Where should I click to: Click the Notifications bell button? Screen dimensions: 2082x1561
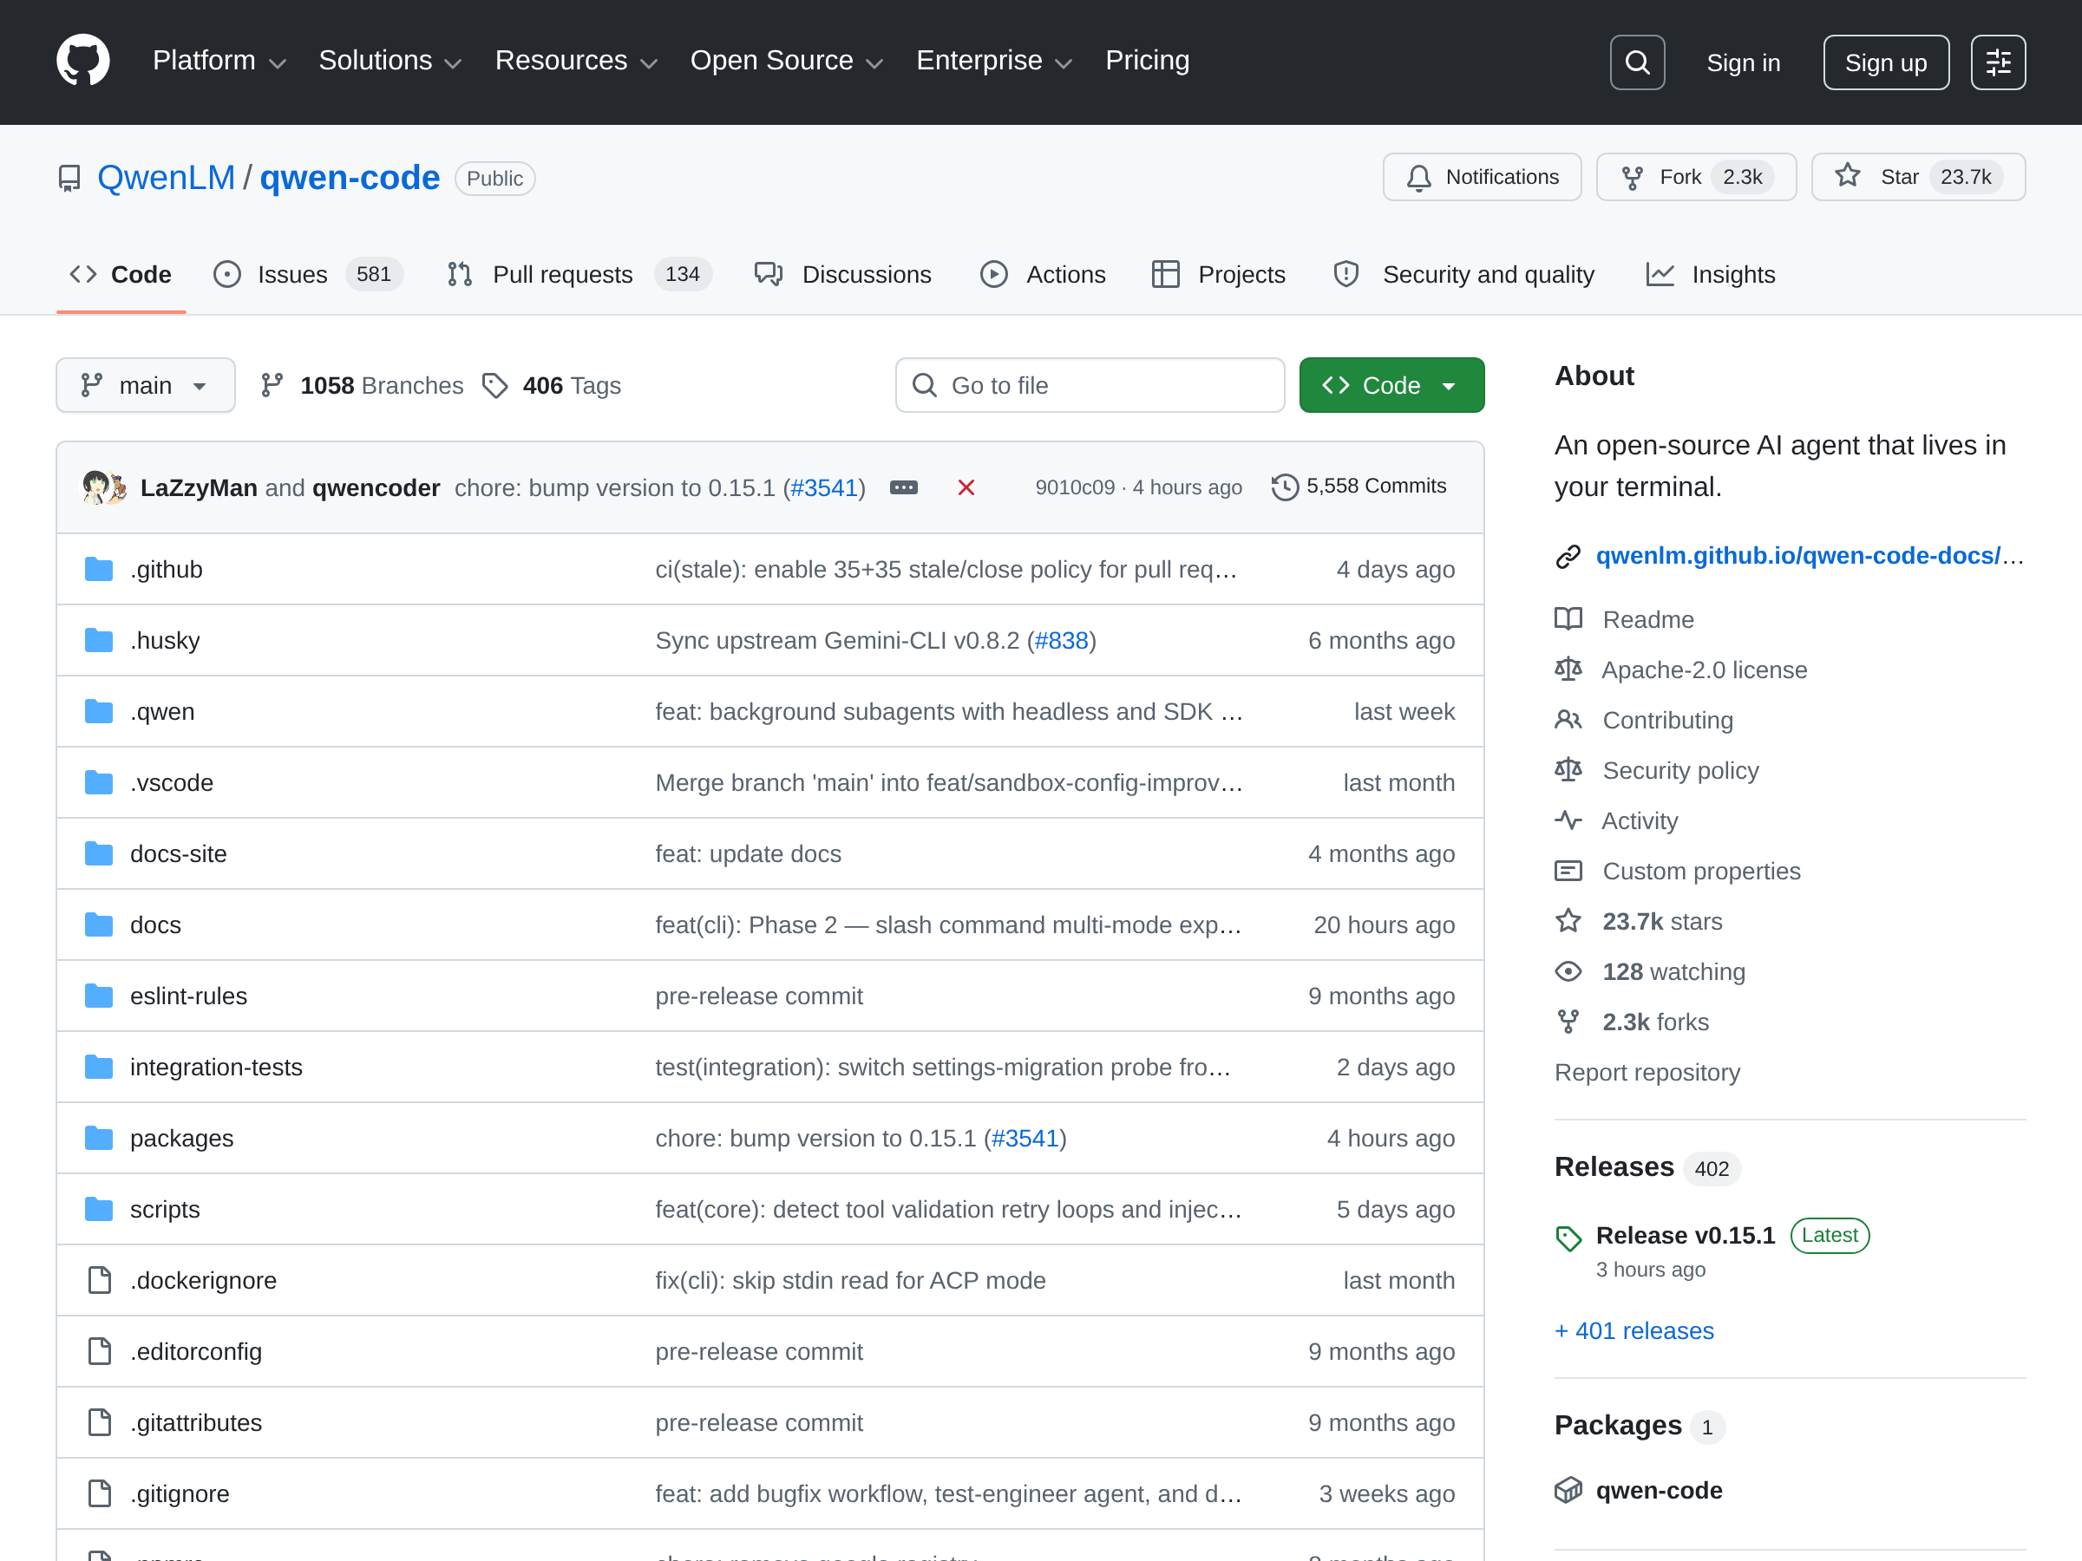[x=1482, y=177]
